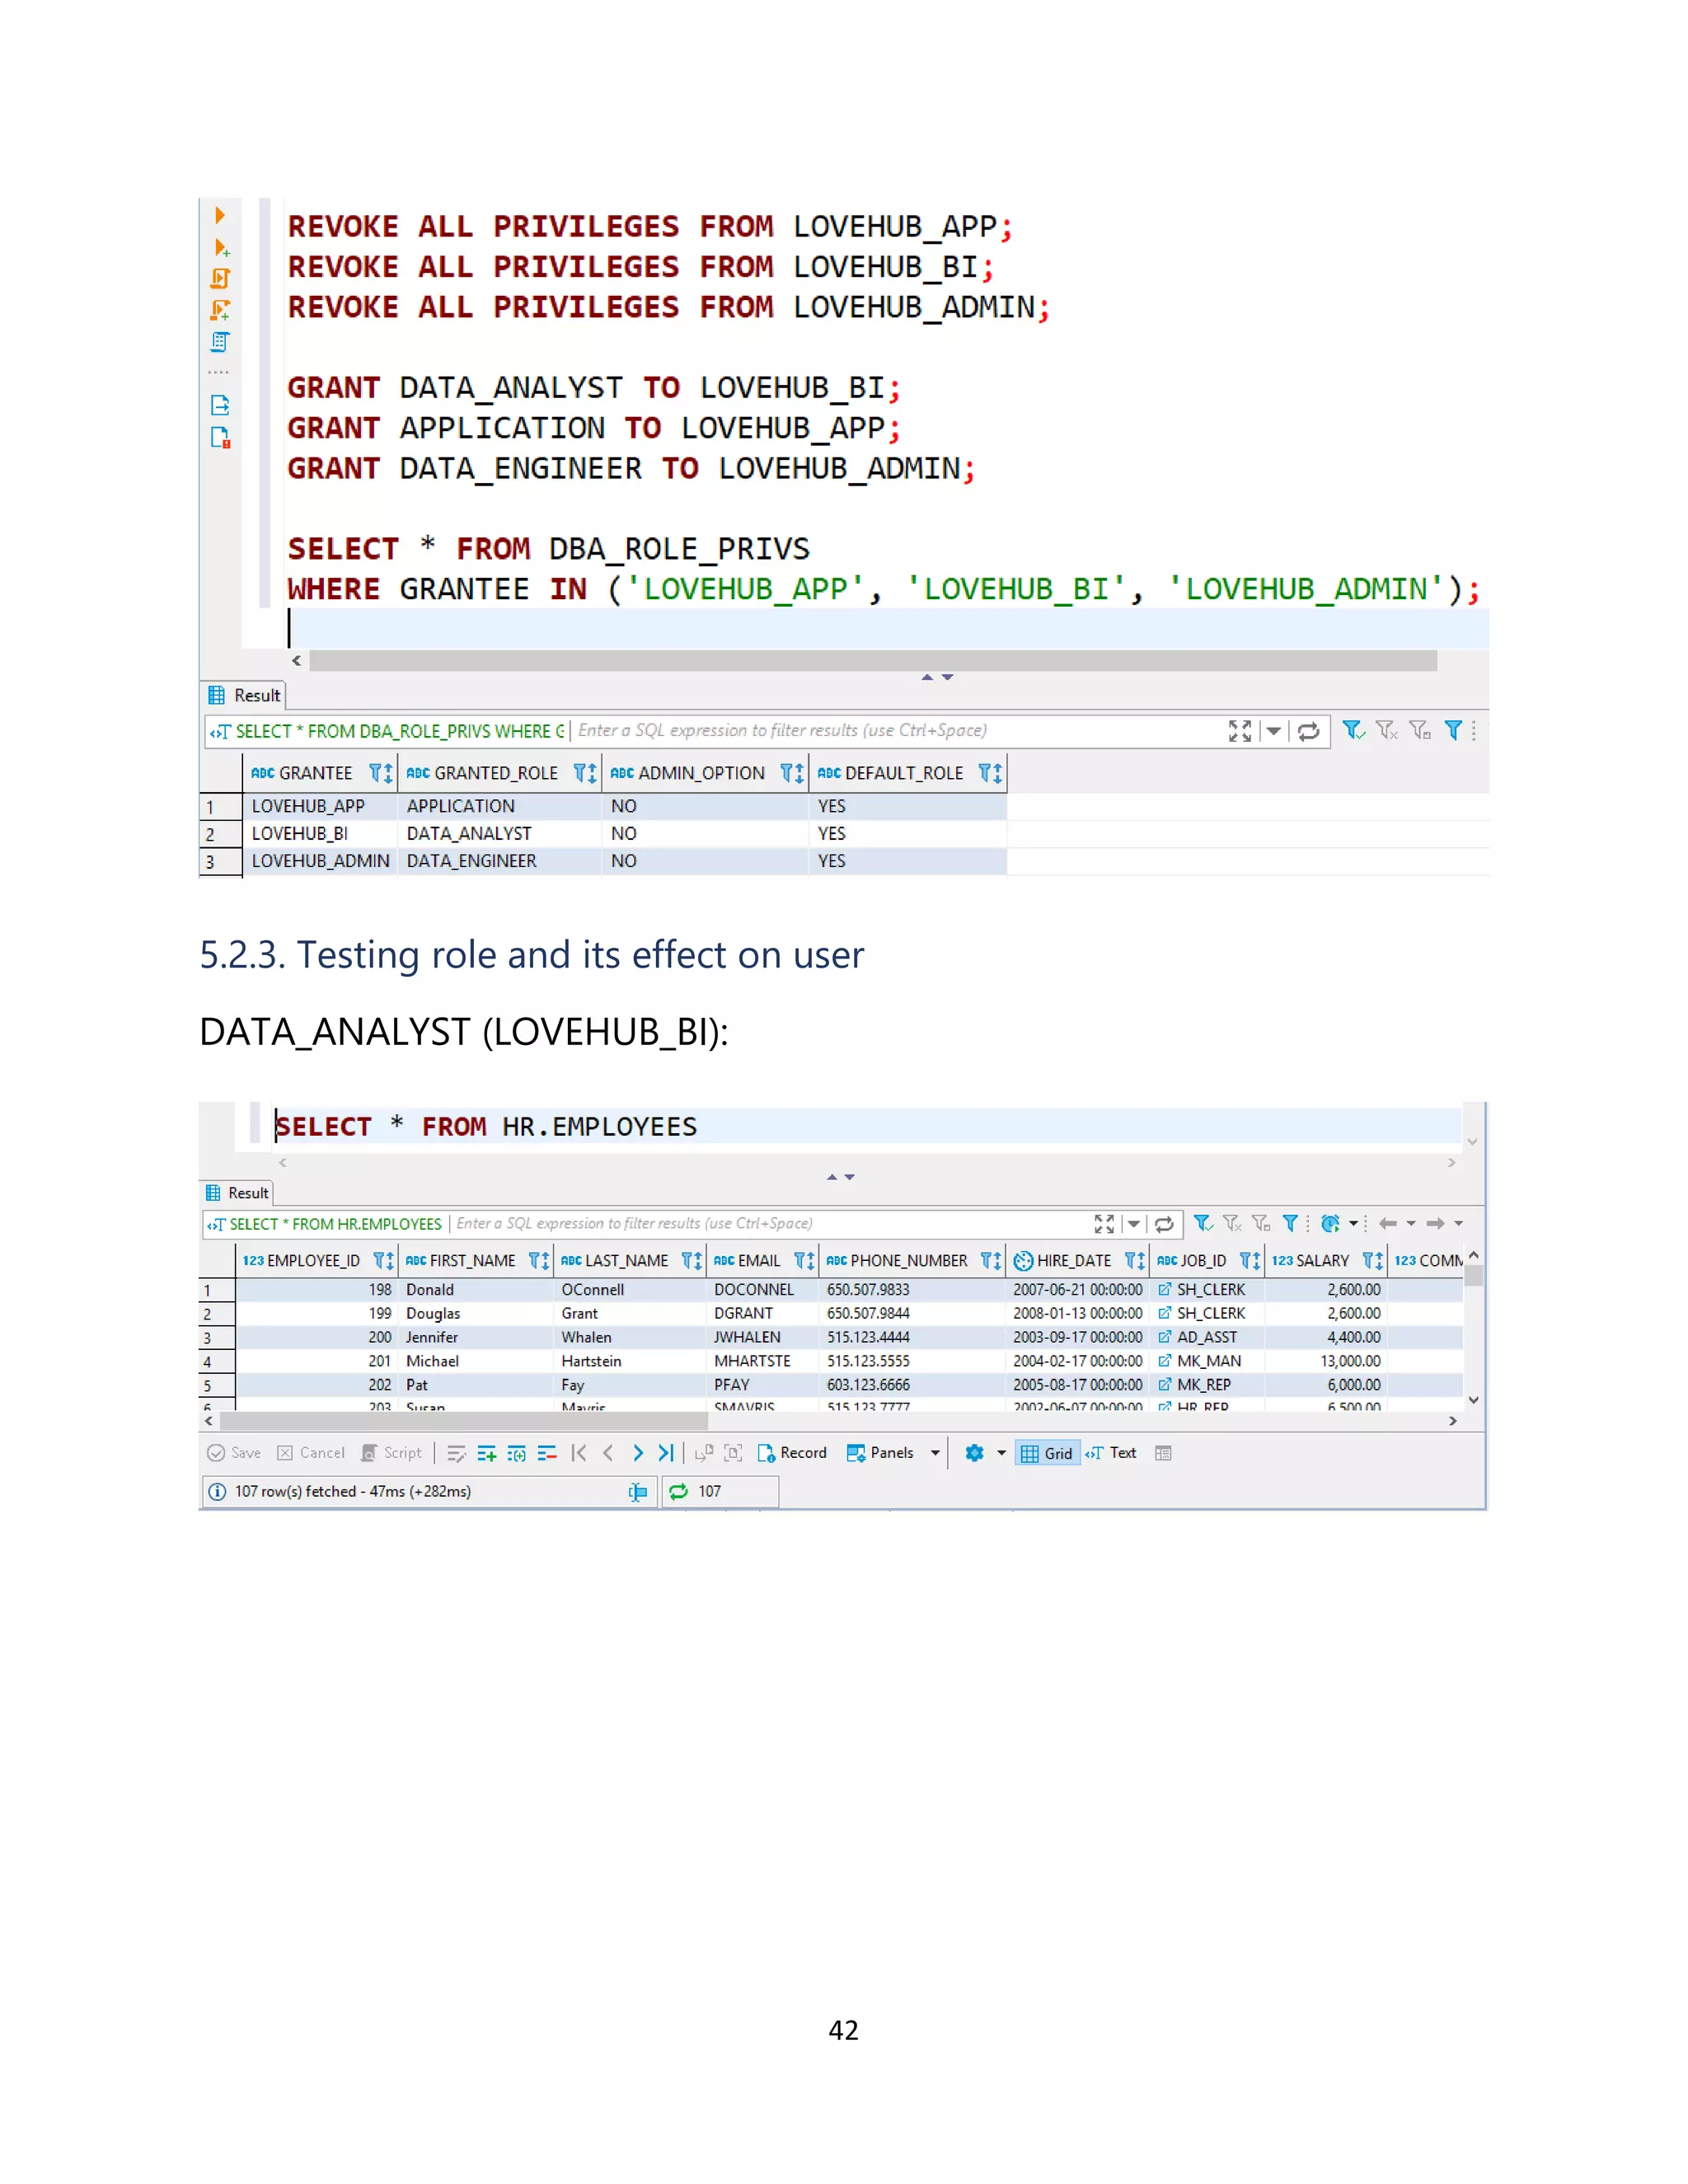The height and width of the screenshot is (2184, 1688).
Task: Open the Result tab above DBA_ROLE_PRIVS grid
Action: 245,695
